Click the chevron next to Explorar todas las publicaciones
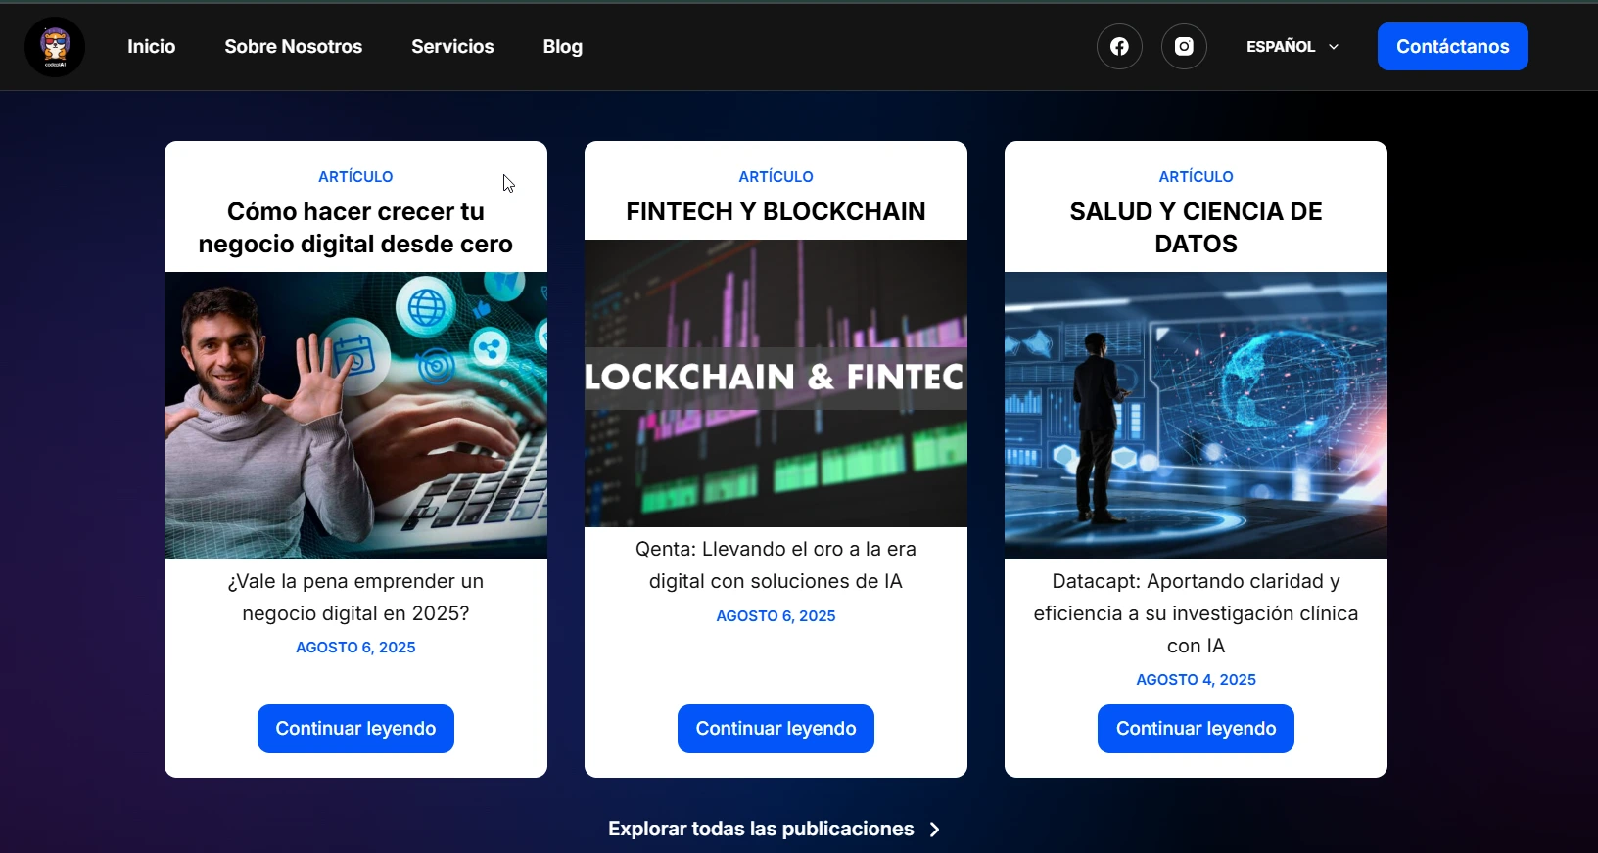The width and height of the screenshot is (1598, 853). (935, 830)
